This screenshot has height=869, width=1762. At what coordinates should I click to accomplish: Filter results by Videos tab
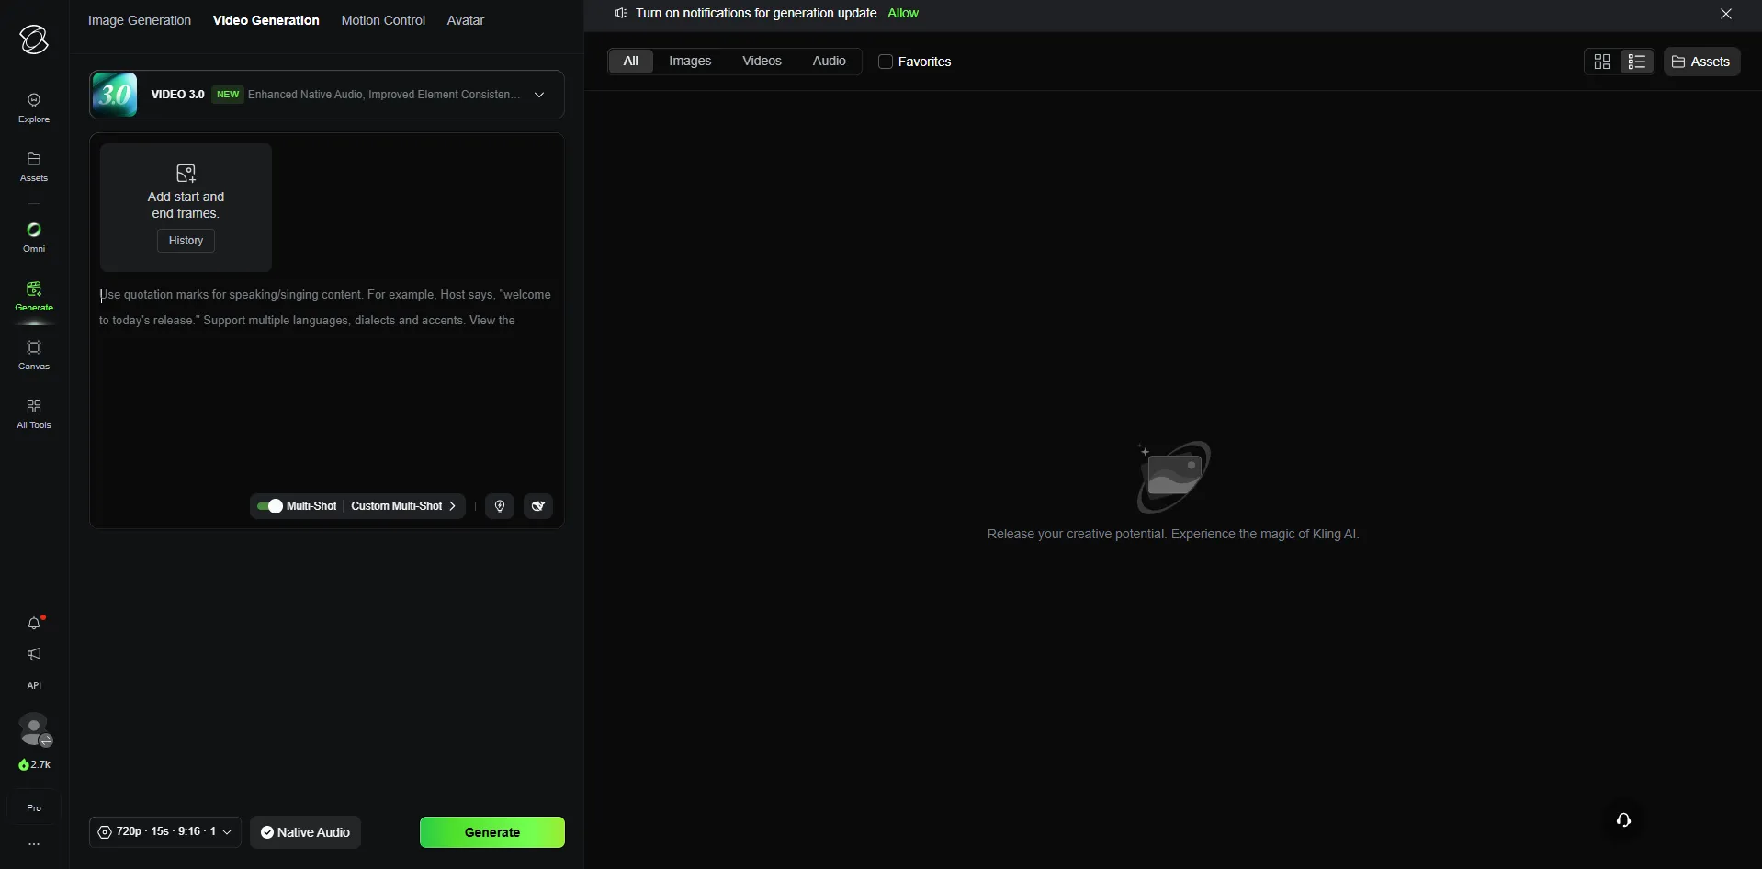click(x=762, y=61)
